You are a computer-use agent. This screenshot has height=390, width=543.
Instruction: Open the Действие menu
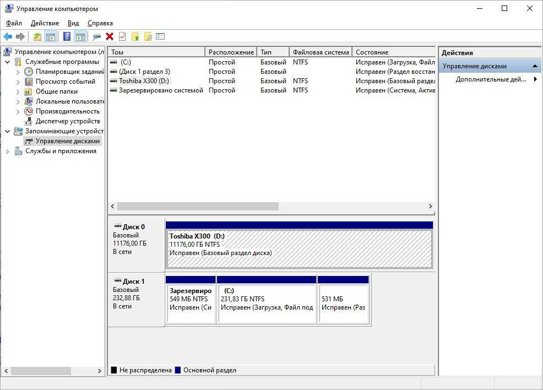coord(45,23)
